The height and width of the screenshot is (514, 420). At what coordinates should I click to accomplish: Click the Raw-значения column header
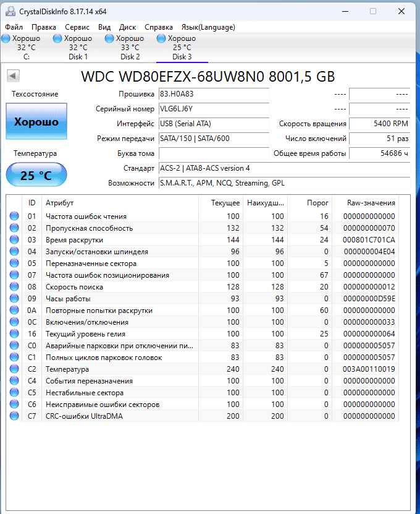point(371,203)
